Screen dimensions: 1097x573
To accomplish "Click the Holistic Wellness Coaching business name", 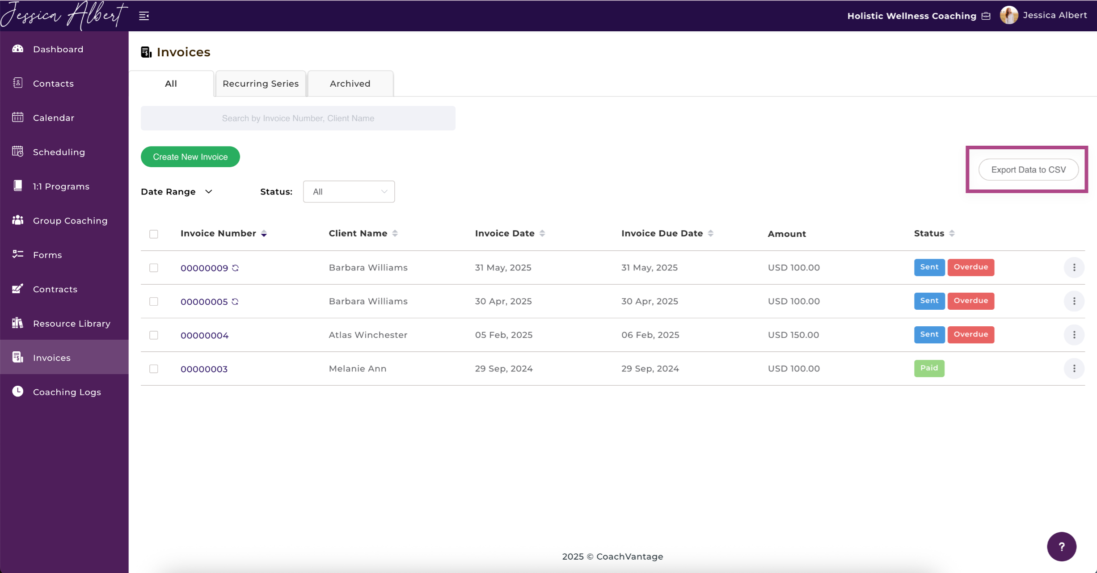I will pos(911,16).
